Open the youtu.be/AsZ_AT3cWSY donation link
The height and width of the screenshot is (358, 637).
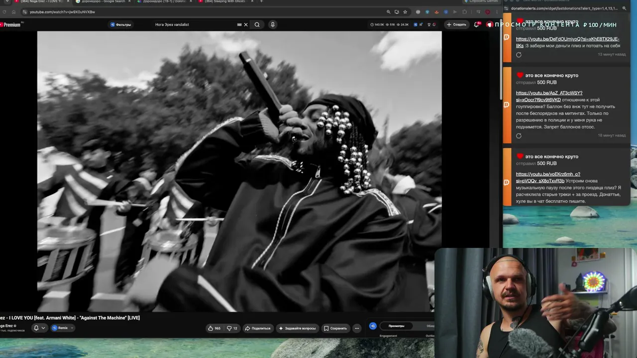click(x=549, y=96)
